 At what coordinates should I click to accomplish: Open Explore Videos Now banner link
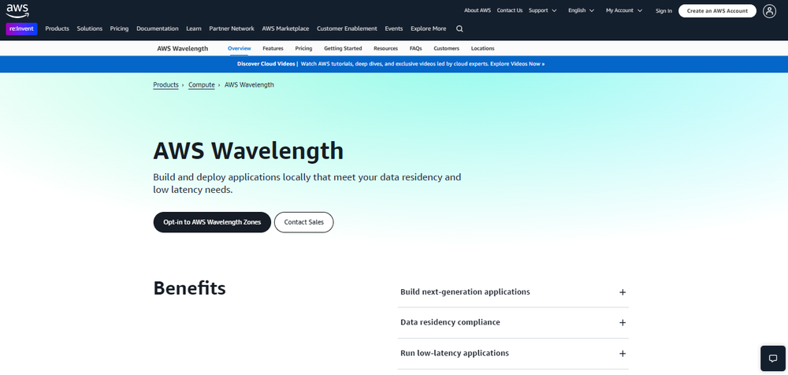click(517, 64)
